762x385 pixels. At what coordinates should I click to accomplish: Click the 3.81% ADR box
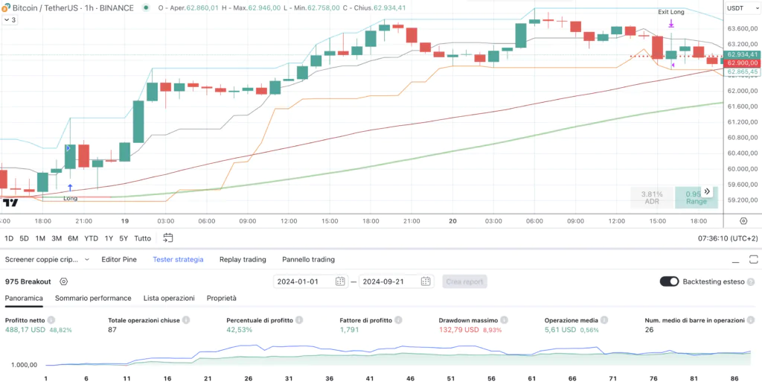[x=652, y=197]
